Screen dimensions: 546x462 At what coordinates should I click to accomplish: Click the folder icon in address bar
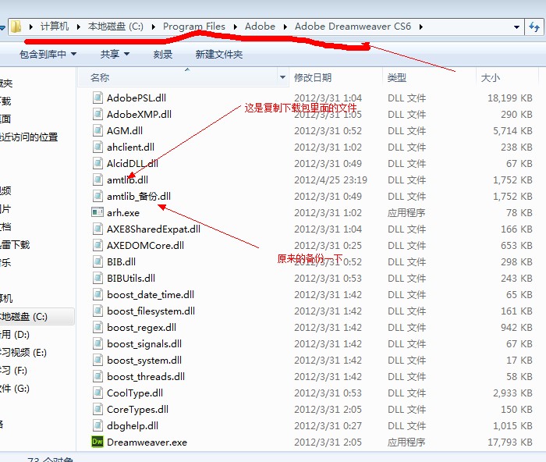(x=16, y=27)
